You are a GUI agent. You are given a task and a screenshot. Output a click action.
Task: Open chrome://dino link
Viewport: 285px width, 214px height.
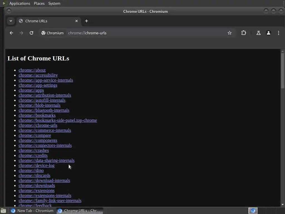(31, 171)
